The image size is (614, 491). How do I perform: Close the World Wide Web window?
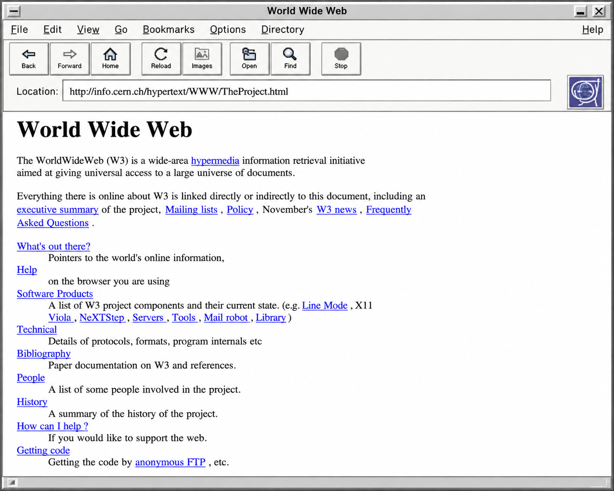599,11
